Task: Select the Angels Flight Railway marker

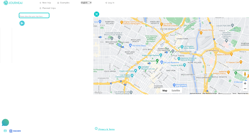Action: click(x=161, y=55)
